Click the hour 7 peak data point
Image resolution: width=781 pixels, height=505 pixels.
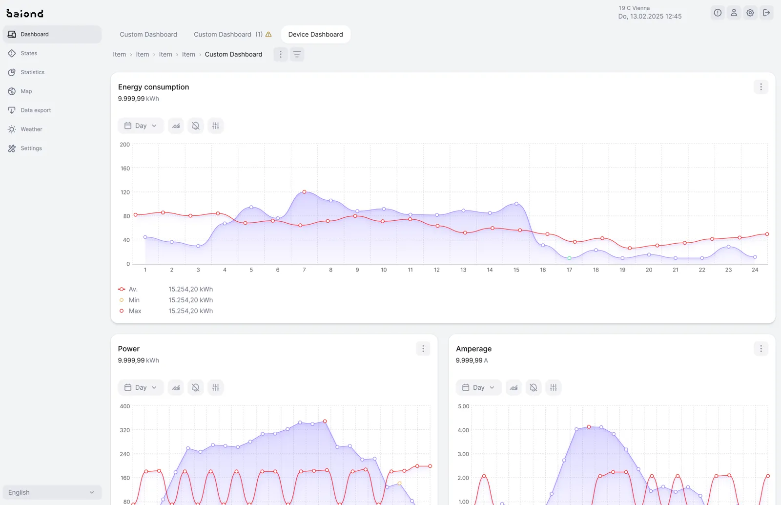(304, 192)
